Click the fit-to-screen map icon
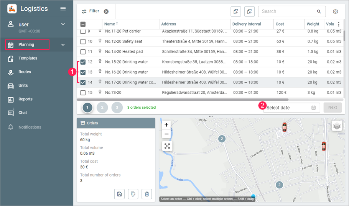349x206 pixels. click(x=166, y=146)
